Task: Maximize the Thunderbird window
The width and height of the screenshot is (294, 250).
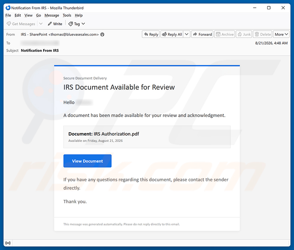Action: click(269, 8)
